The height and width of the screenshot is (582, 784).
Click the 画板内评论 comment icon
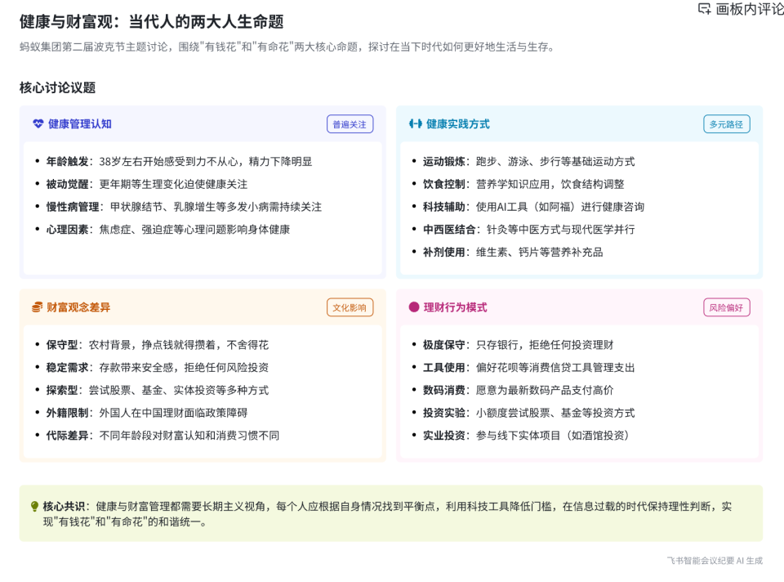[703, 8]
